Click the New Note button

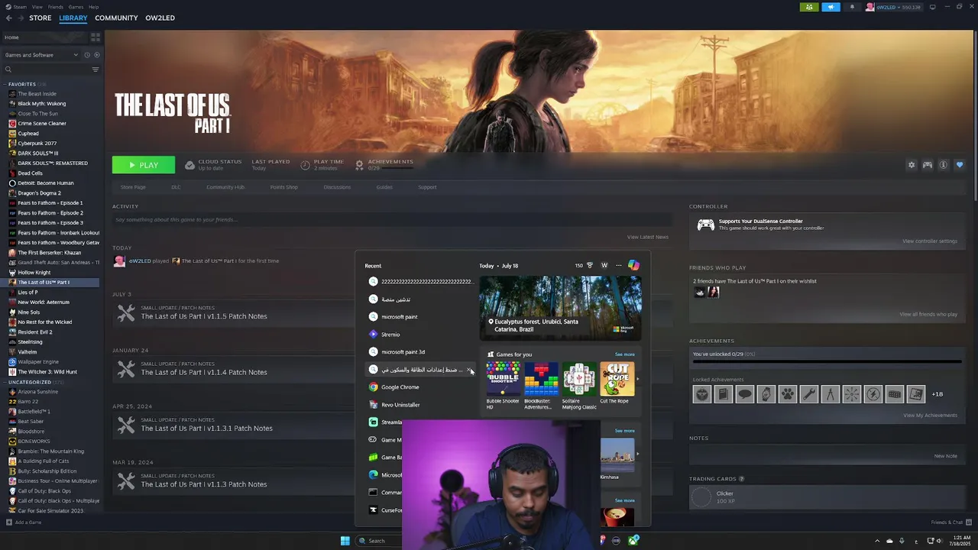tap(945, 456)
